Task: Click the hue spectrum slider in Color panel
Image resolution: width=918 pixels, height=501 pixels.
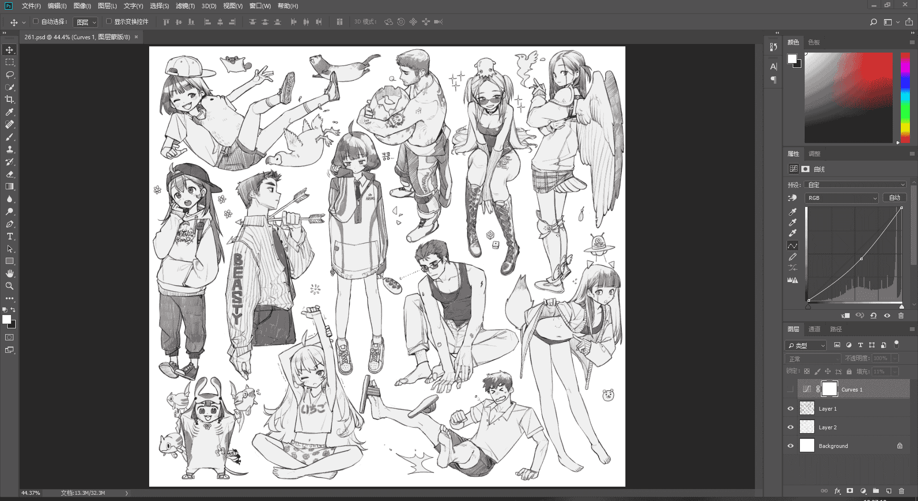Action: (x=905, y=98)
